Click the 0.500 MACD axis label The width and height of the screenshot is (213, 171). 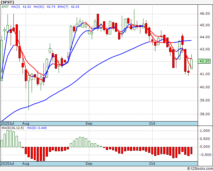tap(205, 139)
